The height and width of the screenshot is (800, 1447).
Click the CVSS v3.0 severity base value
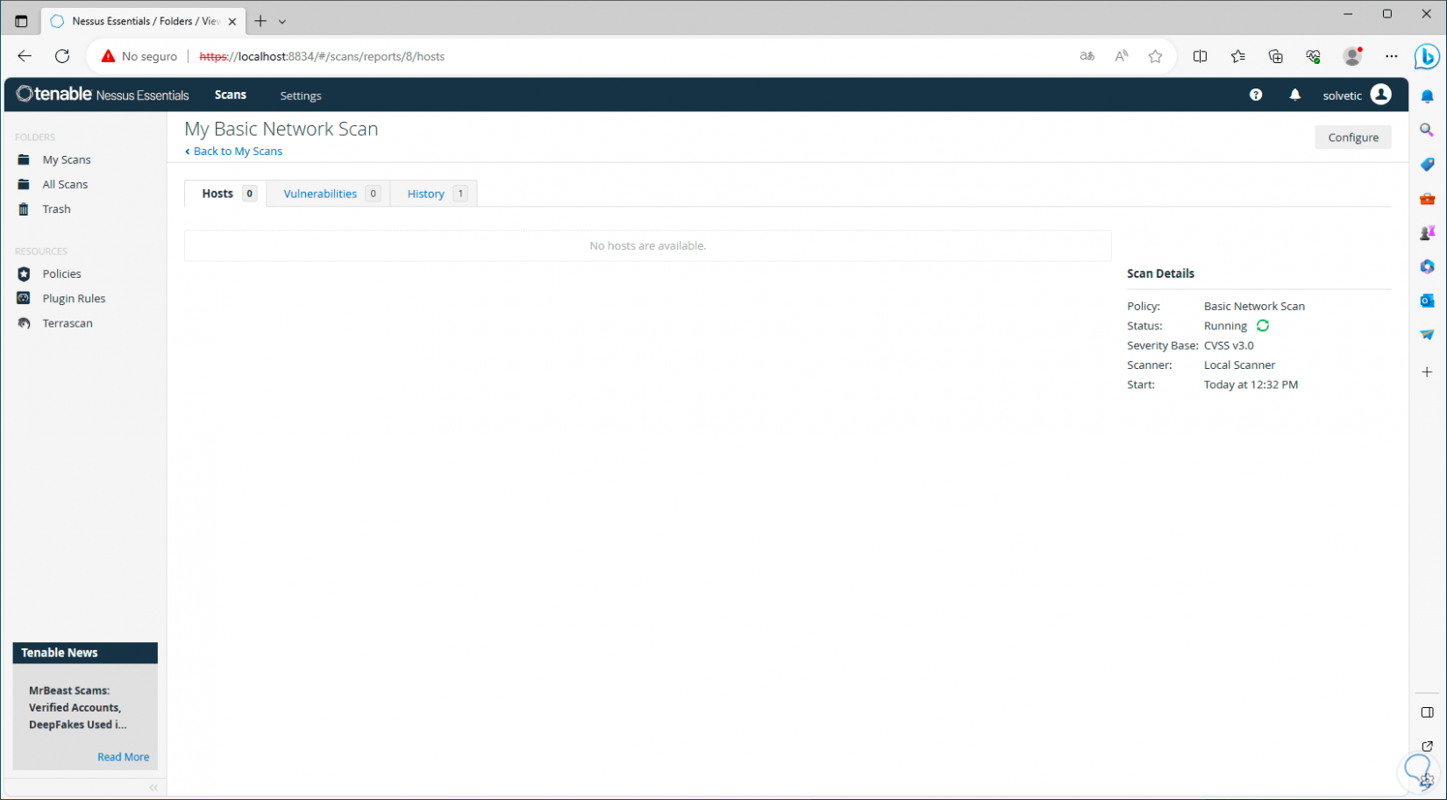(1229, 345)
